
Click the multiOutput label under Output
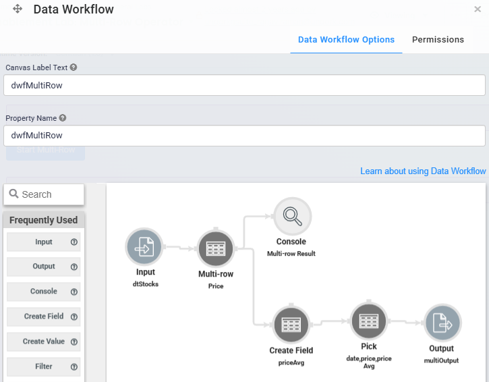coord(441,361)
